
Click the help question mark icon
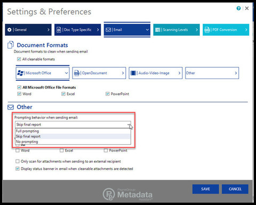click(238, 8)
